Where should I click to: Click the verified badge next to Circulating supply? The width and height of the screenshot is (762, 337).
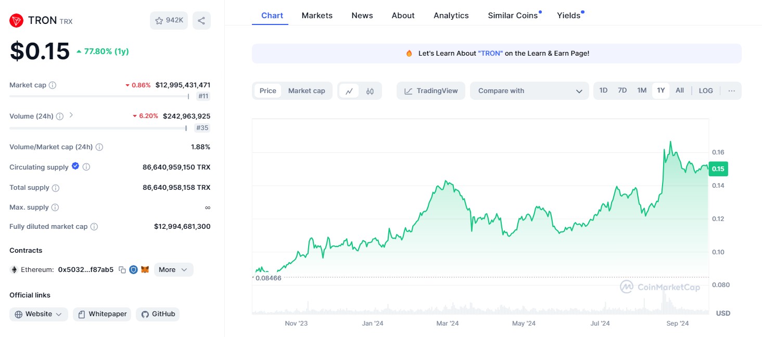click(x=75, y=166)
